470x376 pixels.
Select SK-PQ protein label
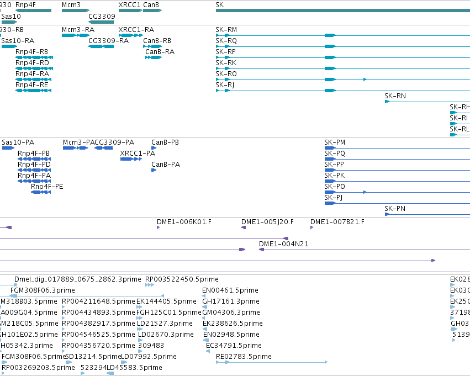335,153
